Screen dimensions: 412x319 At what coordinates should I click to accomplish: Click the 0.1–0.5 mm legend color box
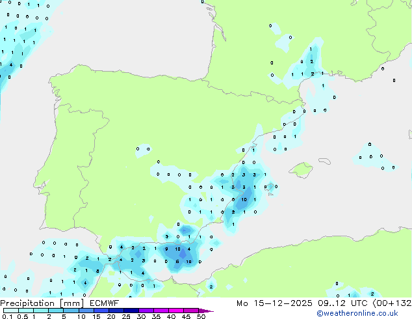tap(11, 311)
